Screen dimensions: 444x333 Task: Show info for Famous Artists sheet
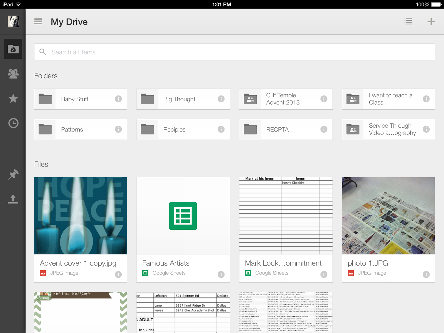tap(221, 274)
